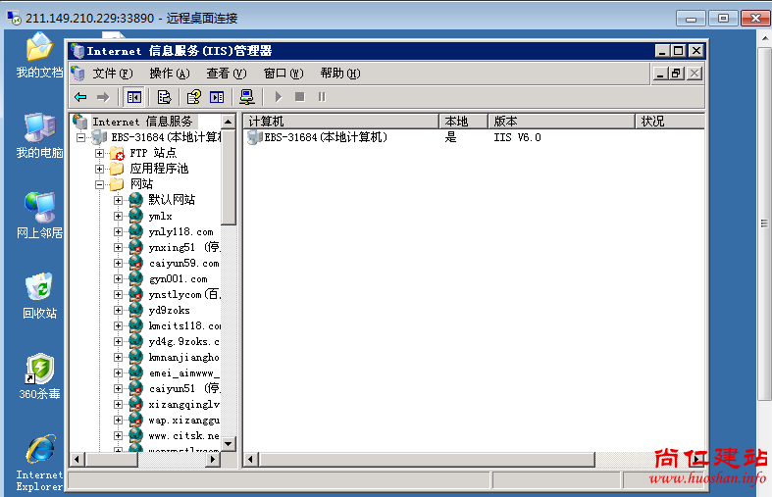Open the 文件(F) menu
This screenshot has height=497, width=772.
(x=112, y=74)
